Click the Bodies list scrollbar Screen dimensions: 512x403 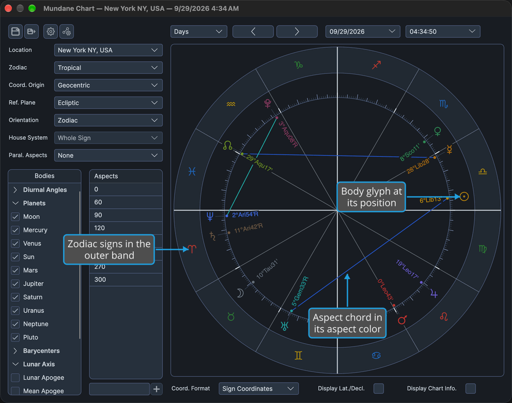(80, 265)
